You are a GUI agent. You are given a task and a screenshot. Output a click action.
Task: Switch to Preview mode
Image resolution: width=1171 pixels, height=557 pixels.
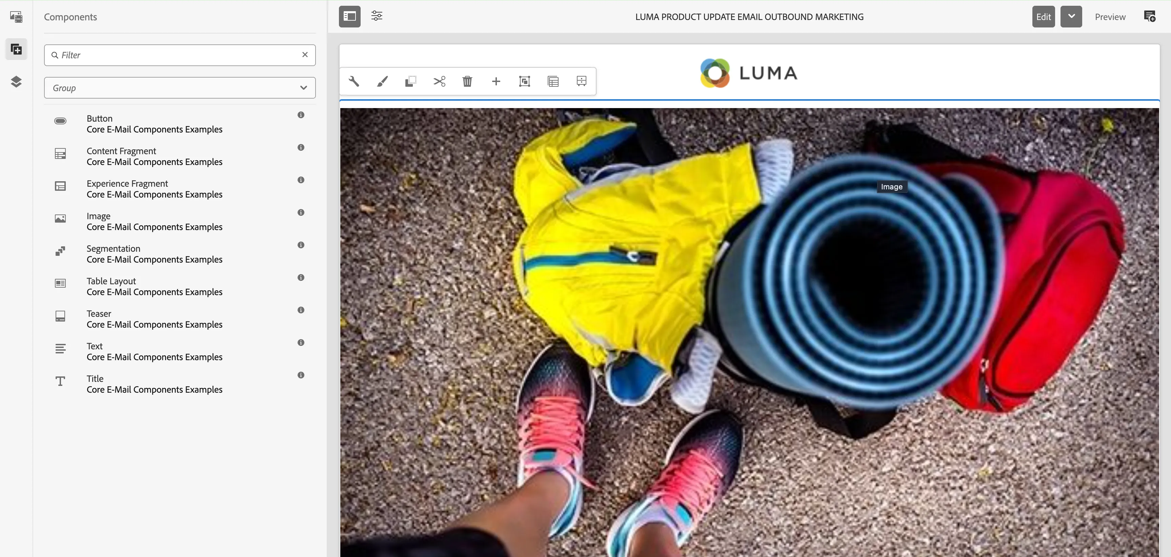[1110, 17]
